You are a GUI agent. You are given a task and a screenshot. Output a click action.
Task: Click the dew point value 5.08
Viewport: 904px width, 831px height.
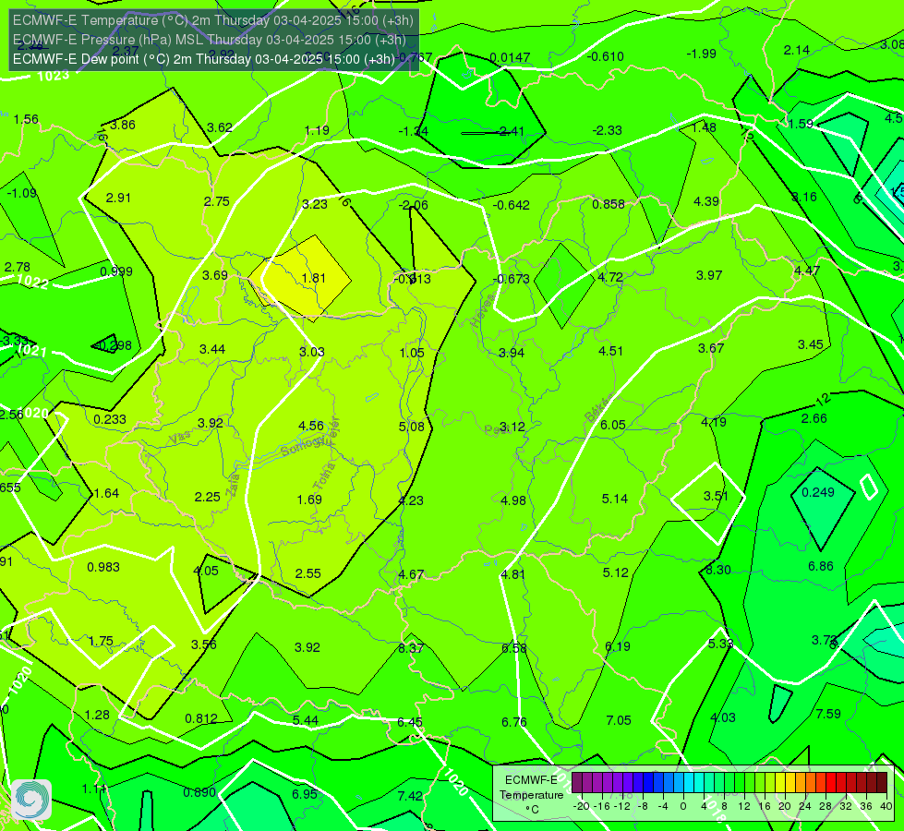pyautogui.click(x=412, y=428)
